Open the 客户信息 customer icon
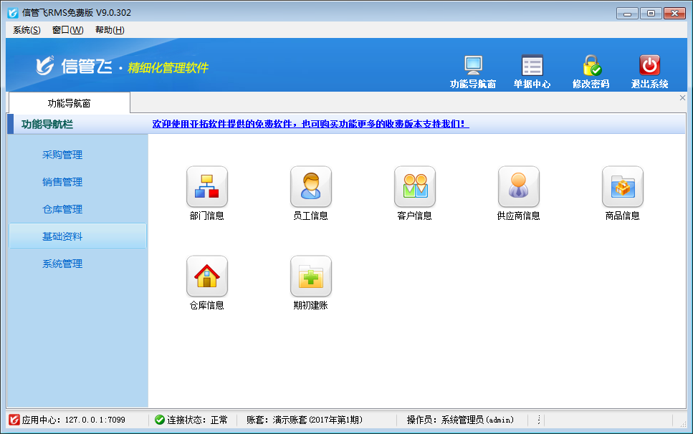 point(414,187)
